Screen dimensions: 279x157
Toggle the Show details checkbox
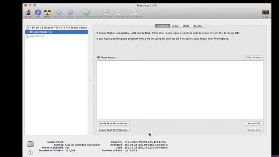(98, 57)
